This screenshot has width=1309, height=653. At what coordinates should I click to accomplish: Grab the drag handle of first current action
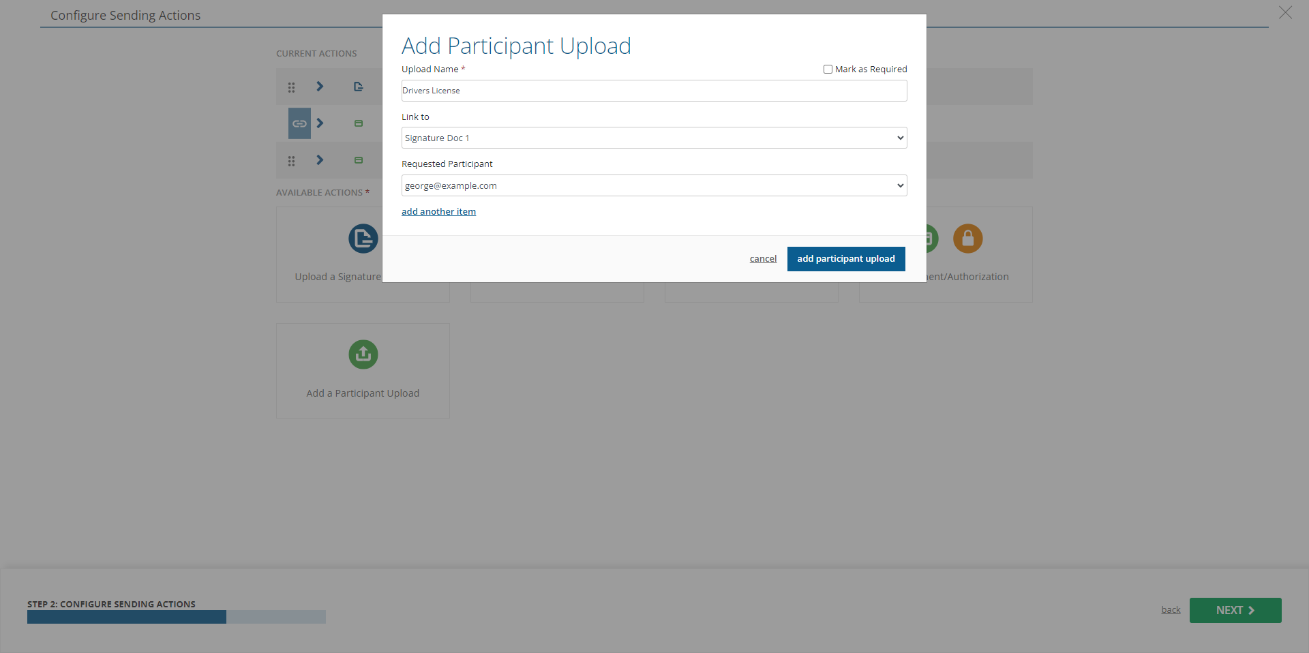291,87
